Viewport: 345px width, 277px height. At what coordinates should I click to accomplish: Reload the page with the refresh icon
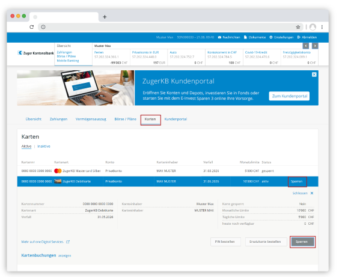32,27
